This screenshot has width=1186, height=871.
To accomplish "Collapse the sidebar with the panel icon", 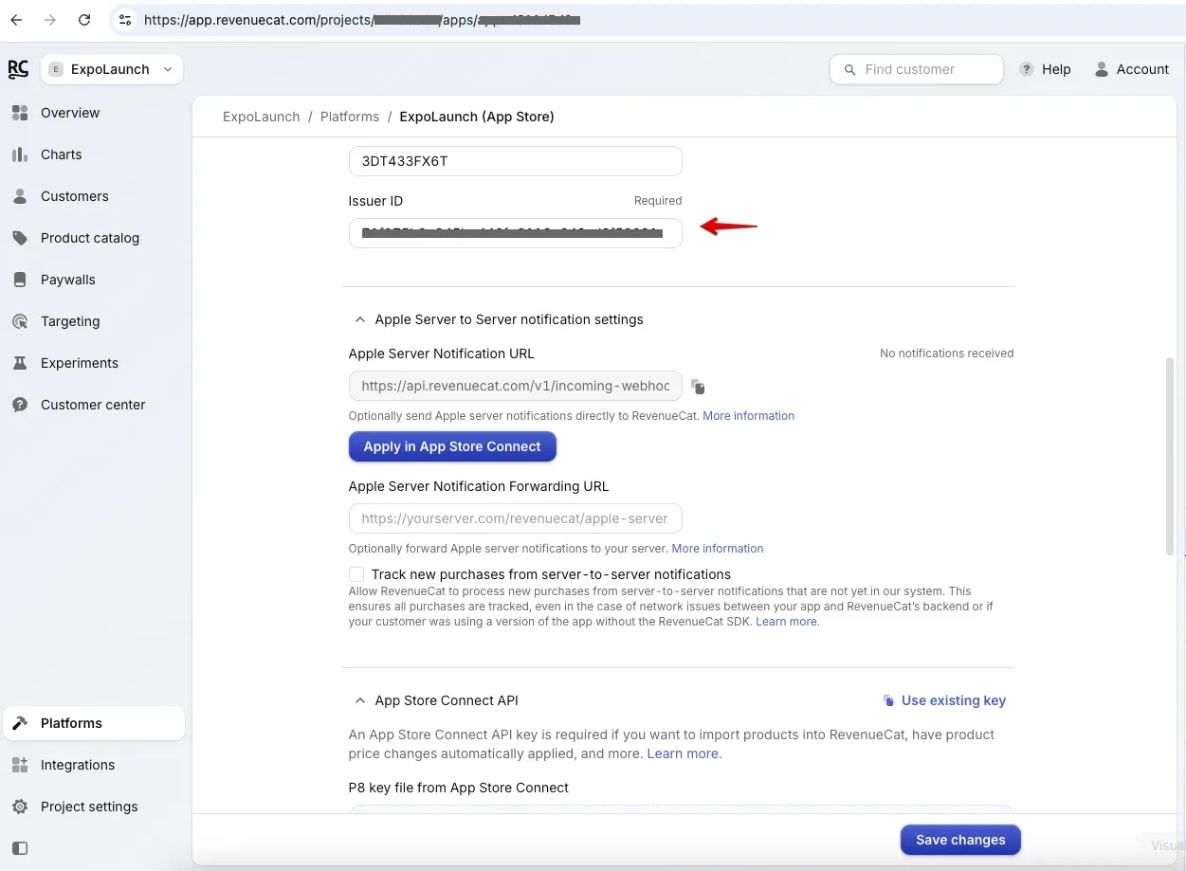I will click(20, 848).
